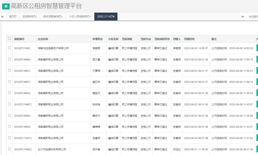Toggle the sidebar with the green hamburger button
Viewport: 258px width, 155px height.
tap(6, 6)
